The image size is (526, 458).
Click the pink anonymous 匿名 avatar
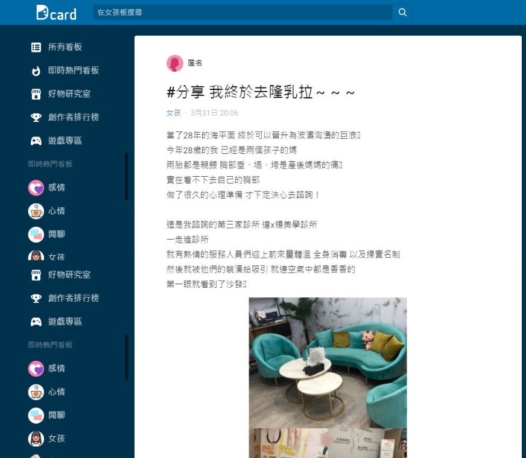pos(175,63)
